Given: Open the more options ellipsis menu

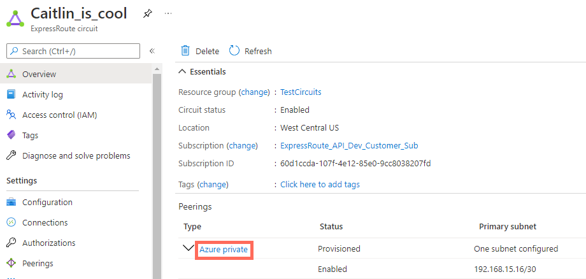Looking at the screenshot, I should pyautogui.click(x=168, y=13).
